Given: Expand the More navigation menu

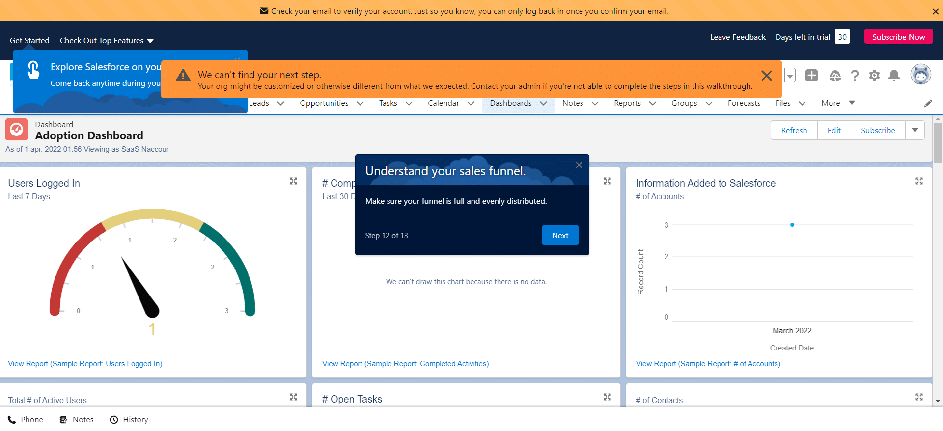Looking at the screenshot, I should click(838, 103).
